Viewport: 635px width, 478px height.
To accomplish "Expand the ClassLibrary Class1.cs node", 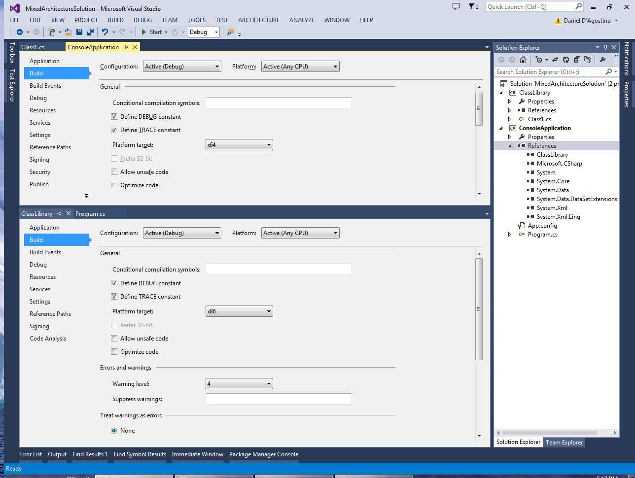I will [x=510, y=119].
